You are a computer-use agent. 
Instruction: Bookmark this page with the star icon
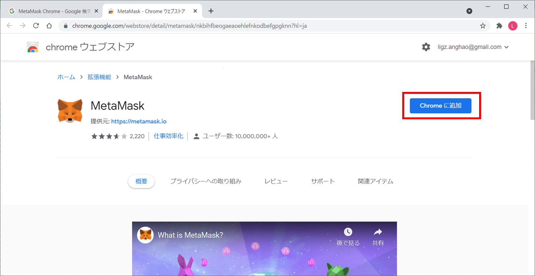point(483,26)
